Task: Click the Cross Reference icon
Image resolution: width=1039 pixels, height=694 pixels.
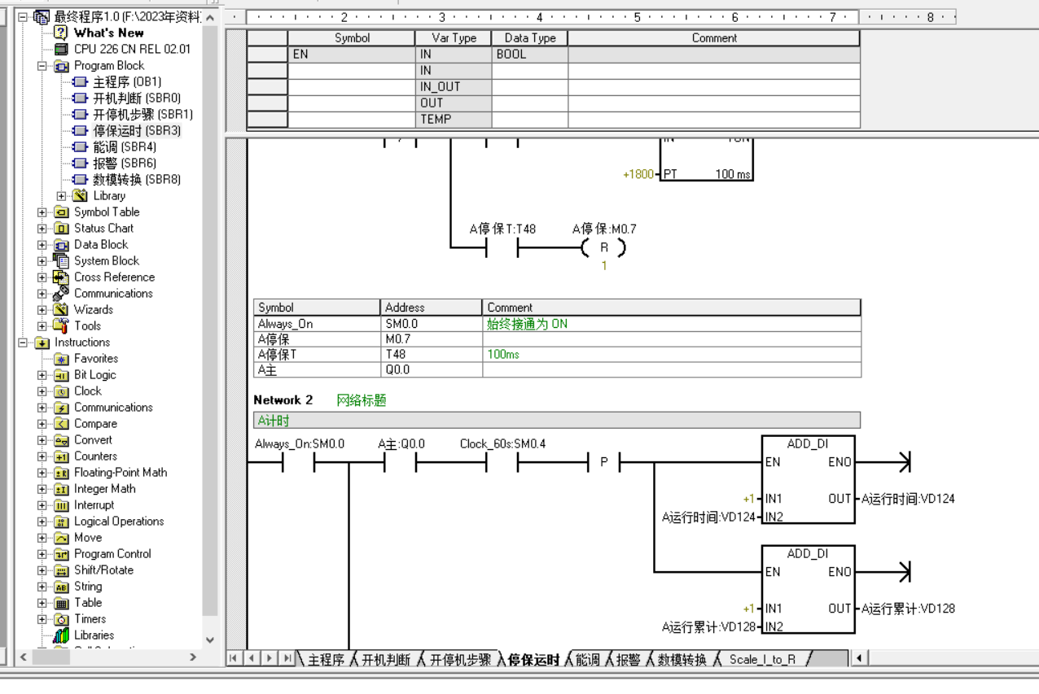Action: point(62,277)
